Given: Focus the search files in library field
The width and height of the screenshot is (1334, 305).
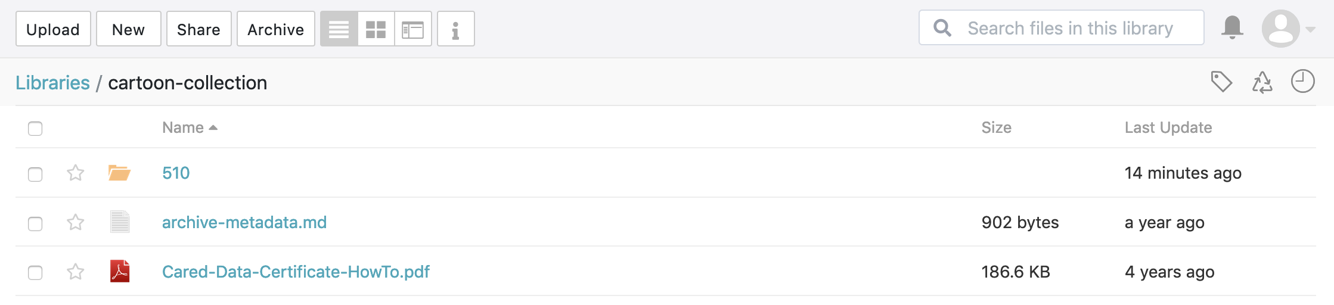Looking at the screenshot, I should [1070, 28].
